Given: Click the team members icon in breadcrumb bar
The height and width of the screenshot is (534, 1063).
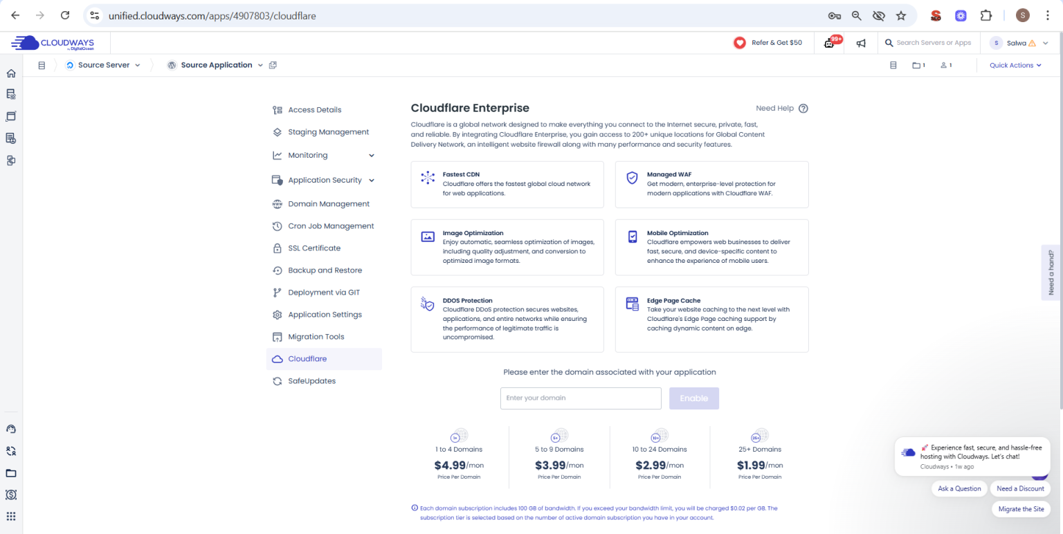Looking at the screenshot, I should pyautogui.click(x=945, y=65).
